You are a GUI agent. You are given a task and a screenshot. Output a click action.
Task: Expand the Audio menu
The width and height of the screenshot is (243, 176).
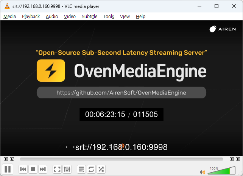(52, 16)
